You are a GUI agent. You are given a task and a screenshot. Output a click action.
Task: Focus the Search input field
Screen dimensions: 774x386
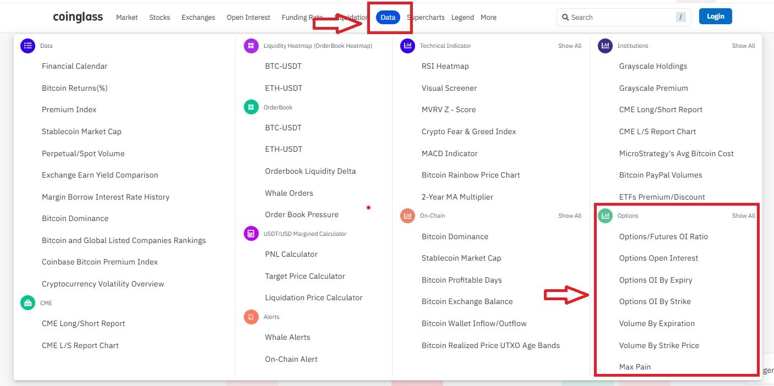tap(624, 18)
